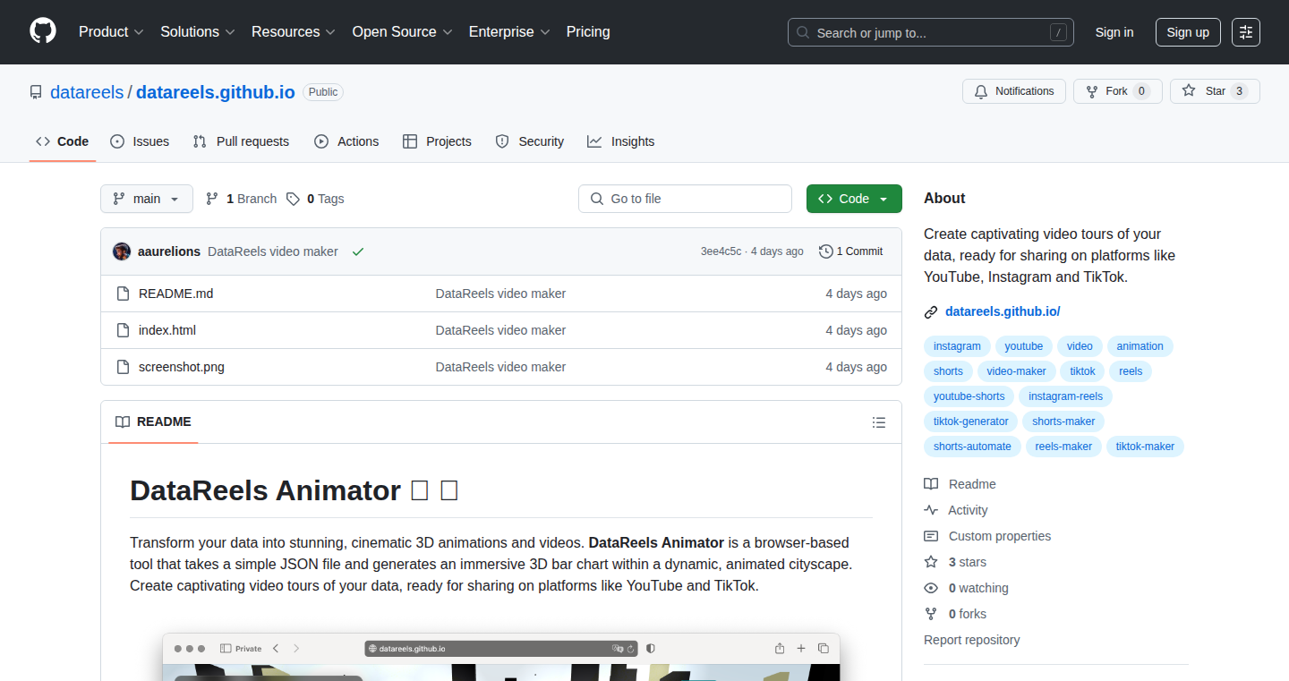Open the latest commit message DataReels video maker
Screen dimensions: 1289x681
pos(273,251)
